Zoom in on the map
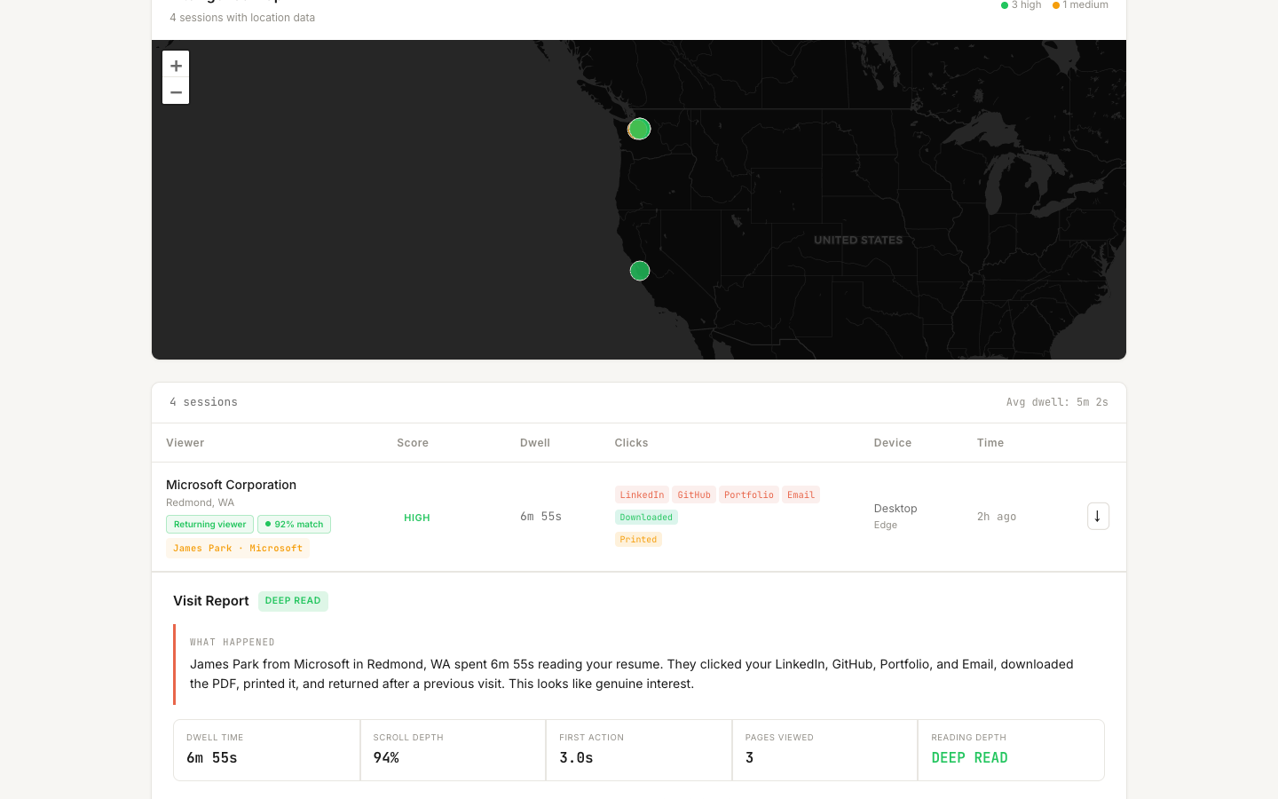Viewport: 1278px width, 799px height. point(176,65)
